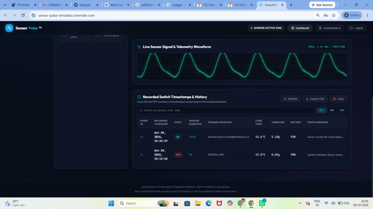Viewport: 373px width, 209px height.
Task: Click the RECORDED TIMESTAMP column header
Action: tap(161, 122)
